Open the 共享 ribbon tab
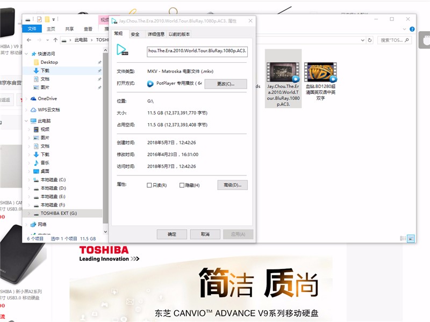 click(69, 29)
